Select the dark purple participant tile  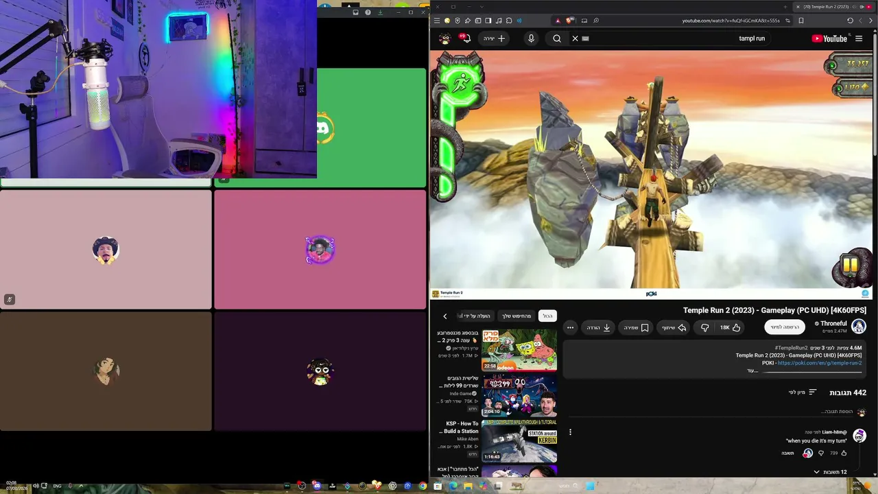coord(320,372)
